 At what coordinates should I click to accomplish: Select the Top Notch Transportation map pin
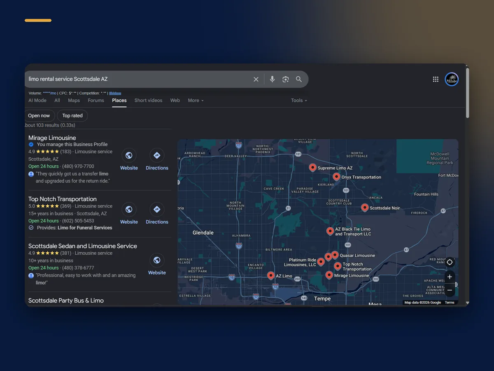pos(338,266)
